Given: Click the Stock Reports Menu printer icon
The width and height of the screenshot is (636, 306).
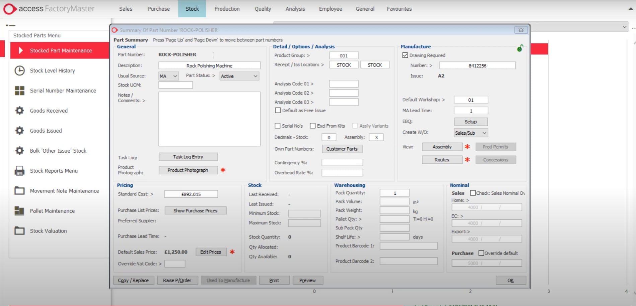Looking at the screenshot, I should [x=19, y=171].
